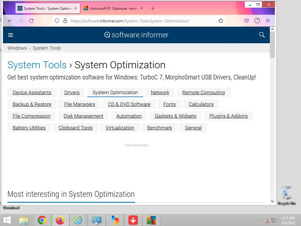Screen dimensions: 301x226
Task: Open the Device Assistants category
Action: tap(32, 92)
